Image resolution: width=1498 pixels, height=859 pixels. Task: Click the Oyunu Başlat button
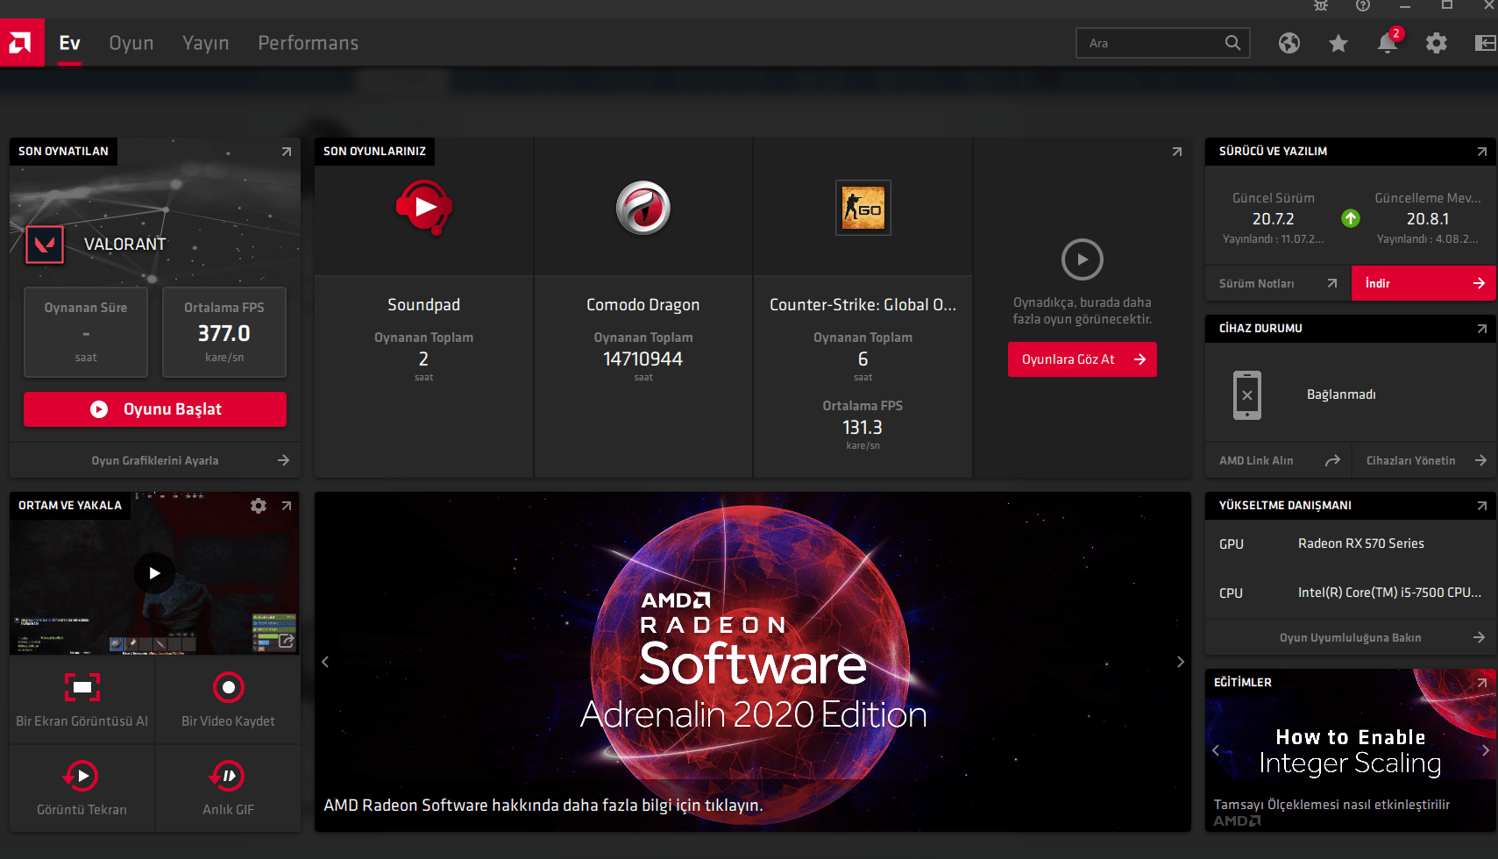[x=155, y=409]
